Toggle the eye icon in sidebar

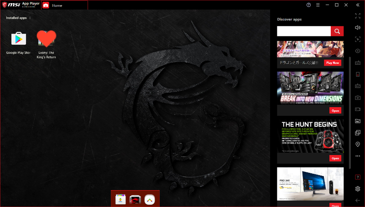pyautogui.click(x=358, y=51)
